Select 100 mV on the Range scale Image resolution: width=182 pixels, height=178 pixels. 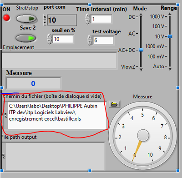coord(156,56)
